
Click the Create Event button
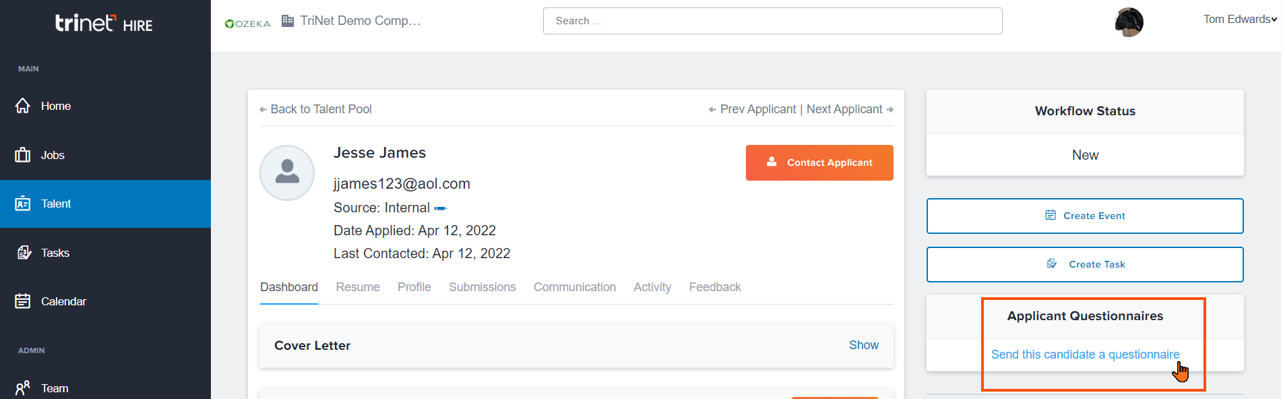click(x=1085, y=216)
